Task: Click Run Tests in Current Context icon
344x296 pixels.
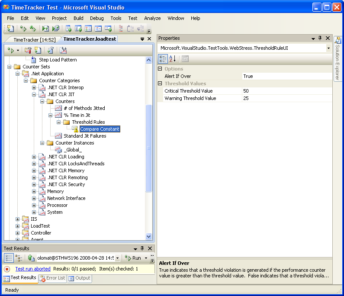Action: [x=23, y=29]
